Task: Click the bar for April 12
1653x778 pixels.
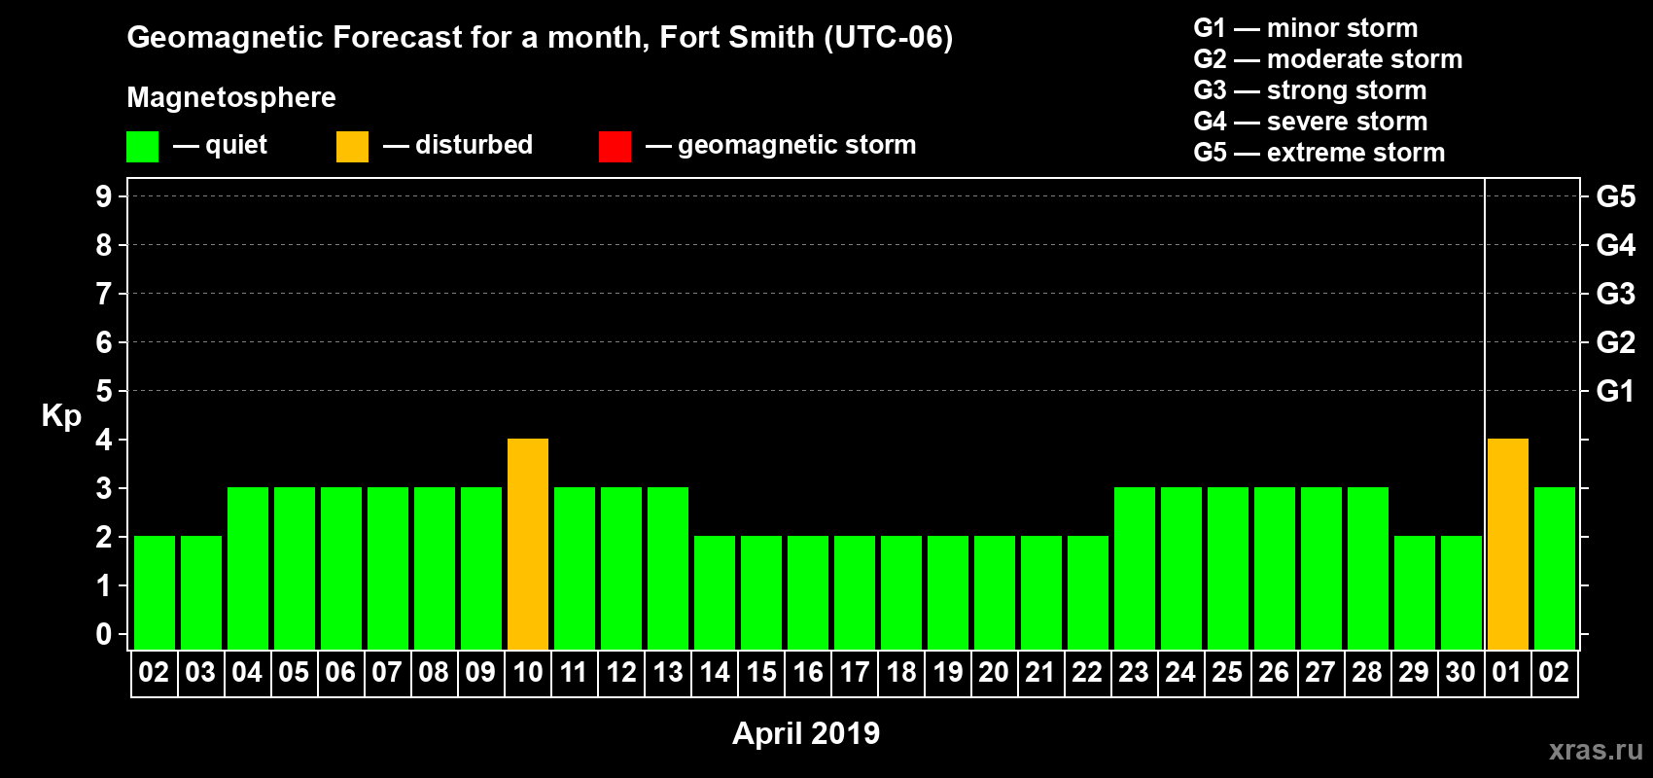Action: (621, 569)
